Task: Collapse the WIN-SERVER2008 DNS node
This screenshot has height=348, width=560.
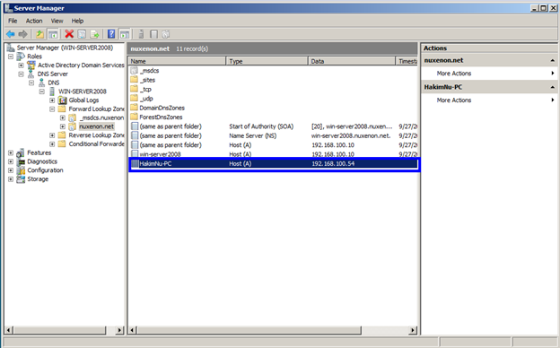Action: [x=42, y=91]
